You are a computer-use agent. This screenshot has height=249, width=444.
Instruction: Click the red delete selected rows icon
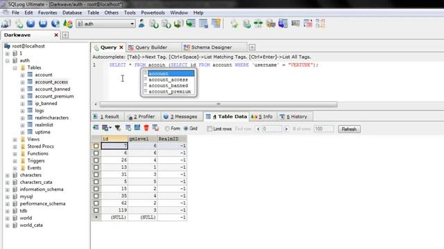146,128
